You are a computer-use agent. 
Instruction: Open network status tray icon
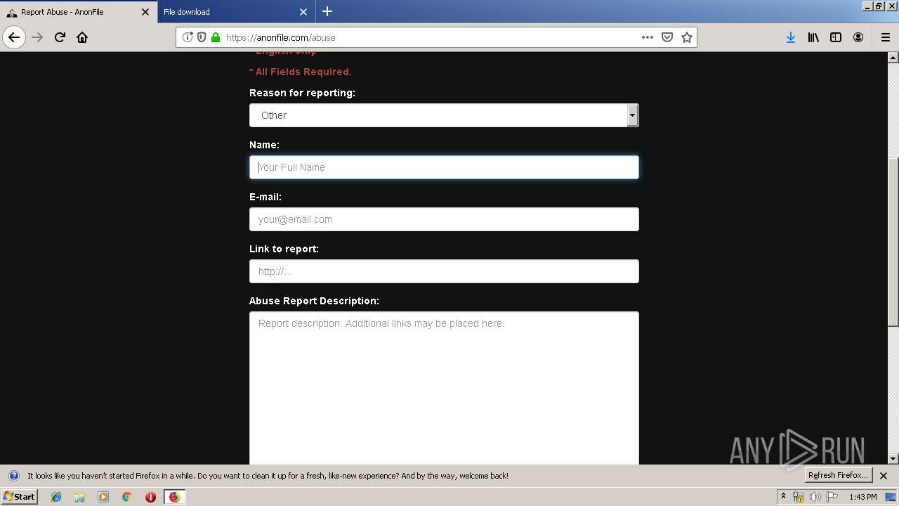point(799,497)
